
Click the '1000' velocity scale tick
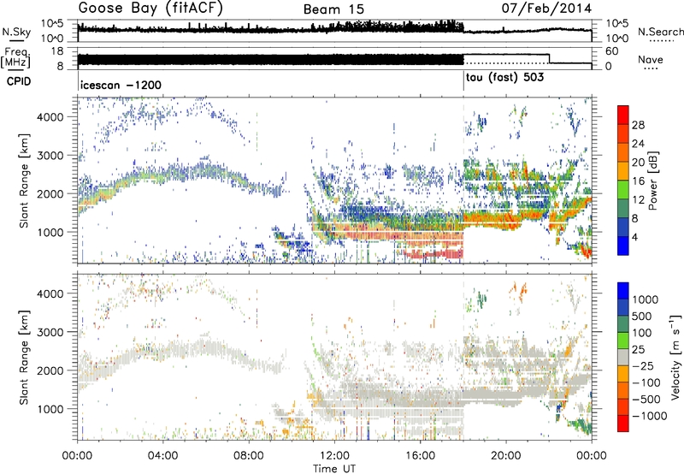click(646, 299)
